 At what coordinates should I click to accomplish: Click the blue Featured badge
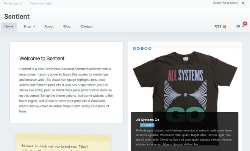click(x=147, y=125)
